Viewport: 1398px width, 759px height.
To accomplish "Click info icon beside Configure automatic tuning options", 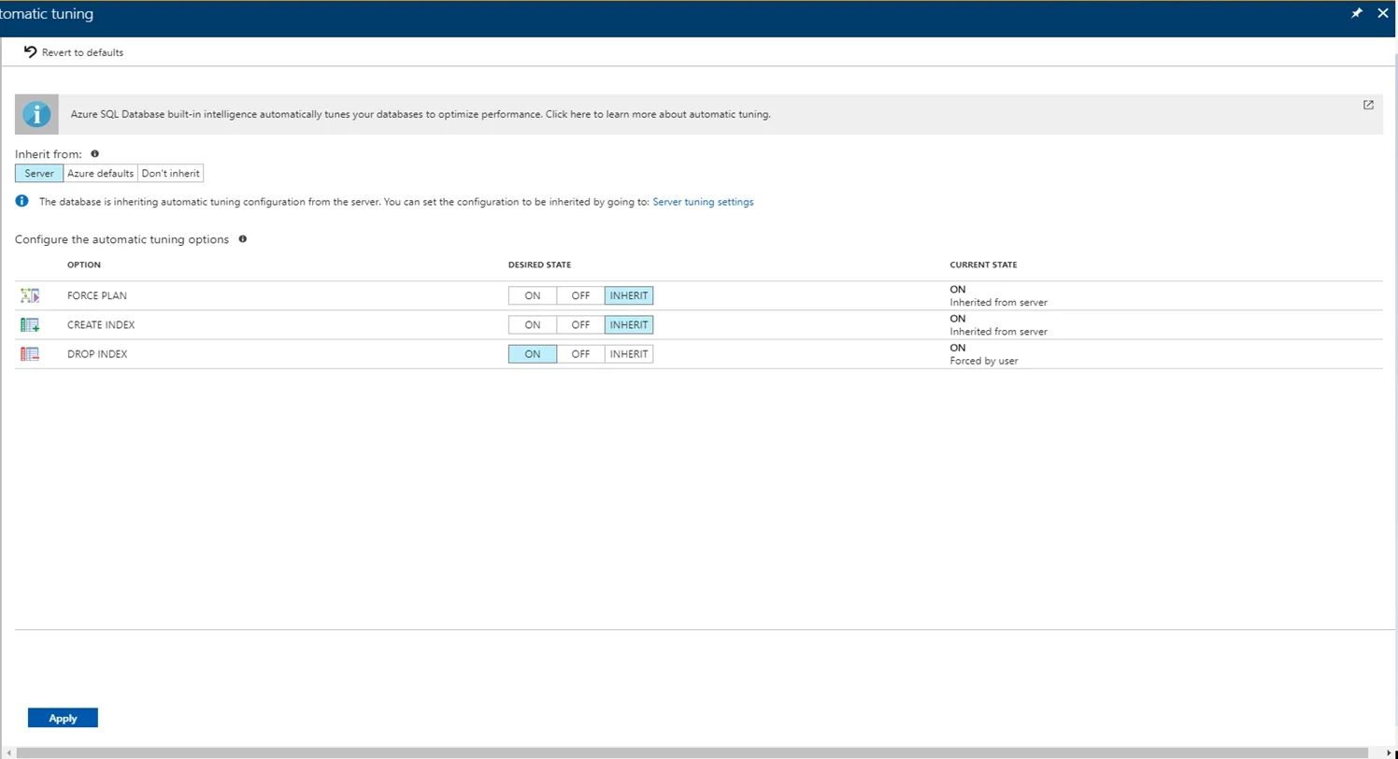I will pyautogui.click(x=243, y=239).
